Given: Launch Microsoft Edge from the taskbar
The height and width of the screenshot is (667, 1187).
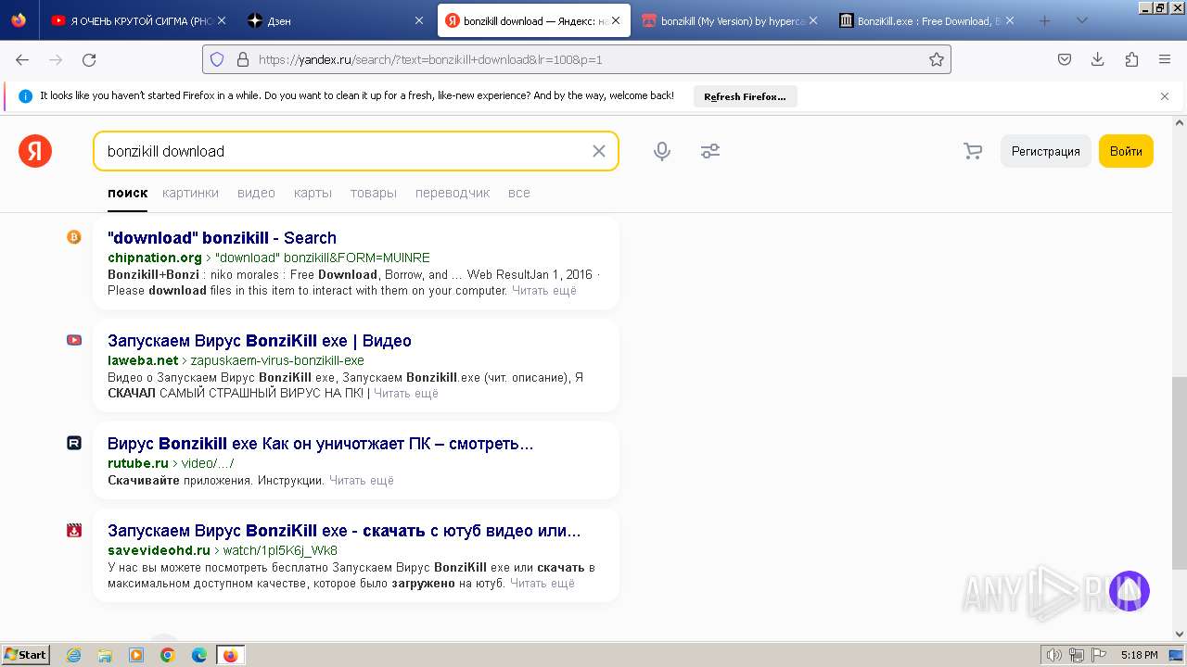Looking at the screenshot, I should pos(199,655).
